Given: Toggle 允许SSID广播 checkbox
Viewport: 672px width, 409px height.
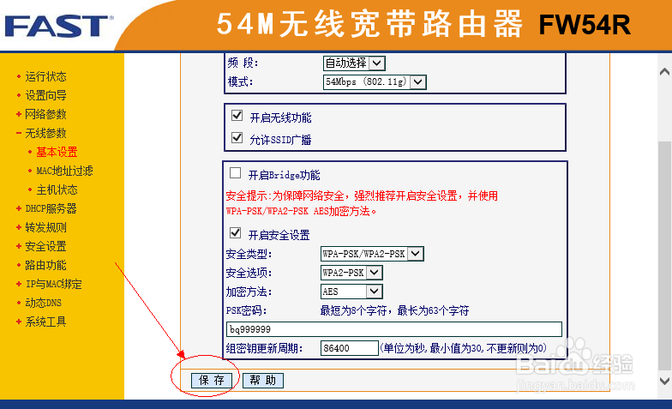Looking at the screenshot, I should tap(237, 137).
